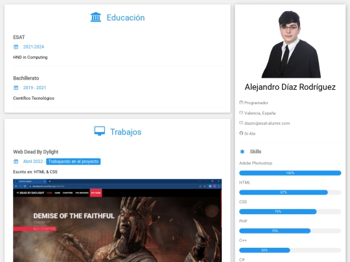Click the red BUY GAME button in screenshot

(96, 193)
